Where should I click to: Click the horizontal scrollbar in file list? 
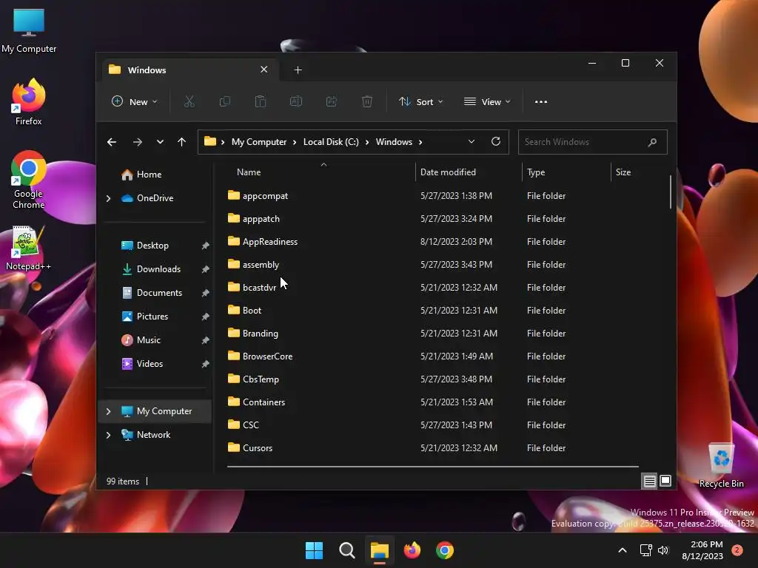(432, 467)
